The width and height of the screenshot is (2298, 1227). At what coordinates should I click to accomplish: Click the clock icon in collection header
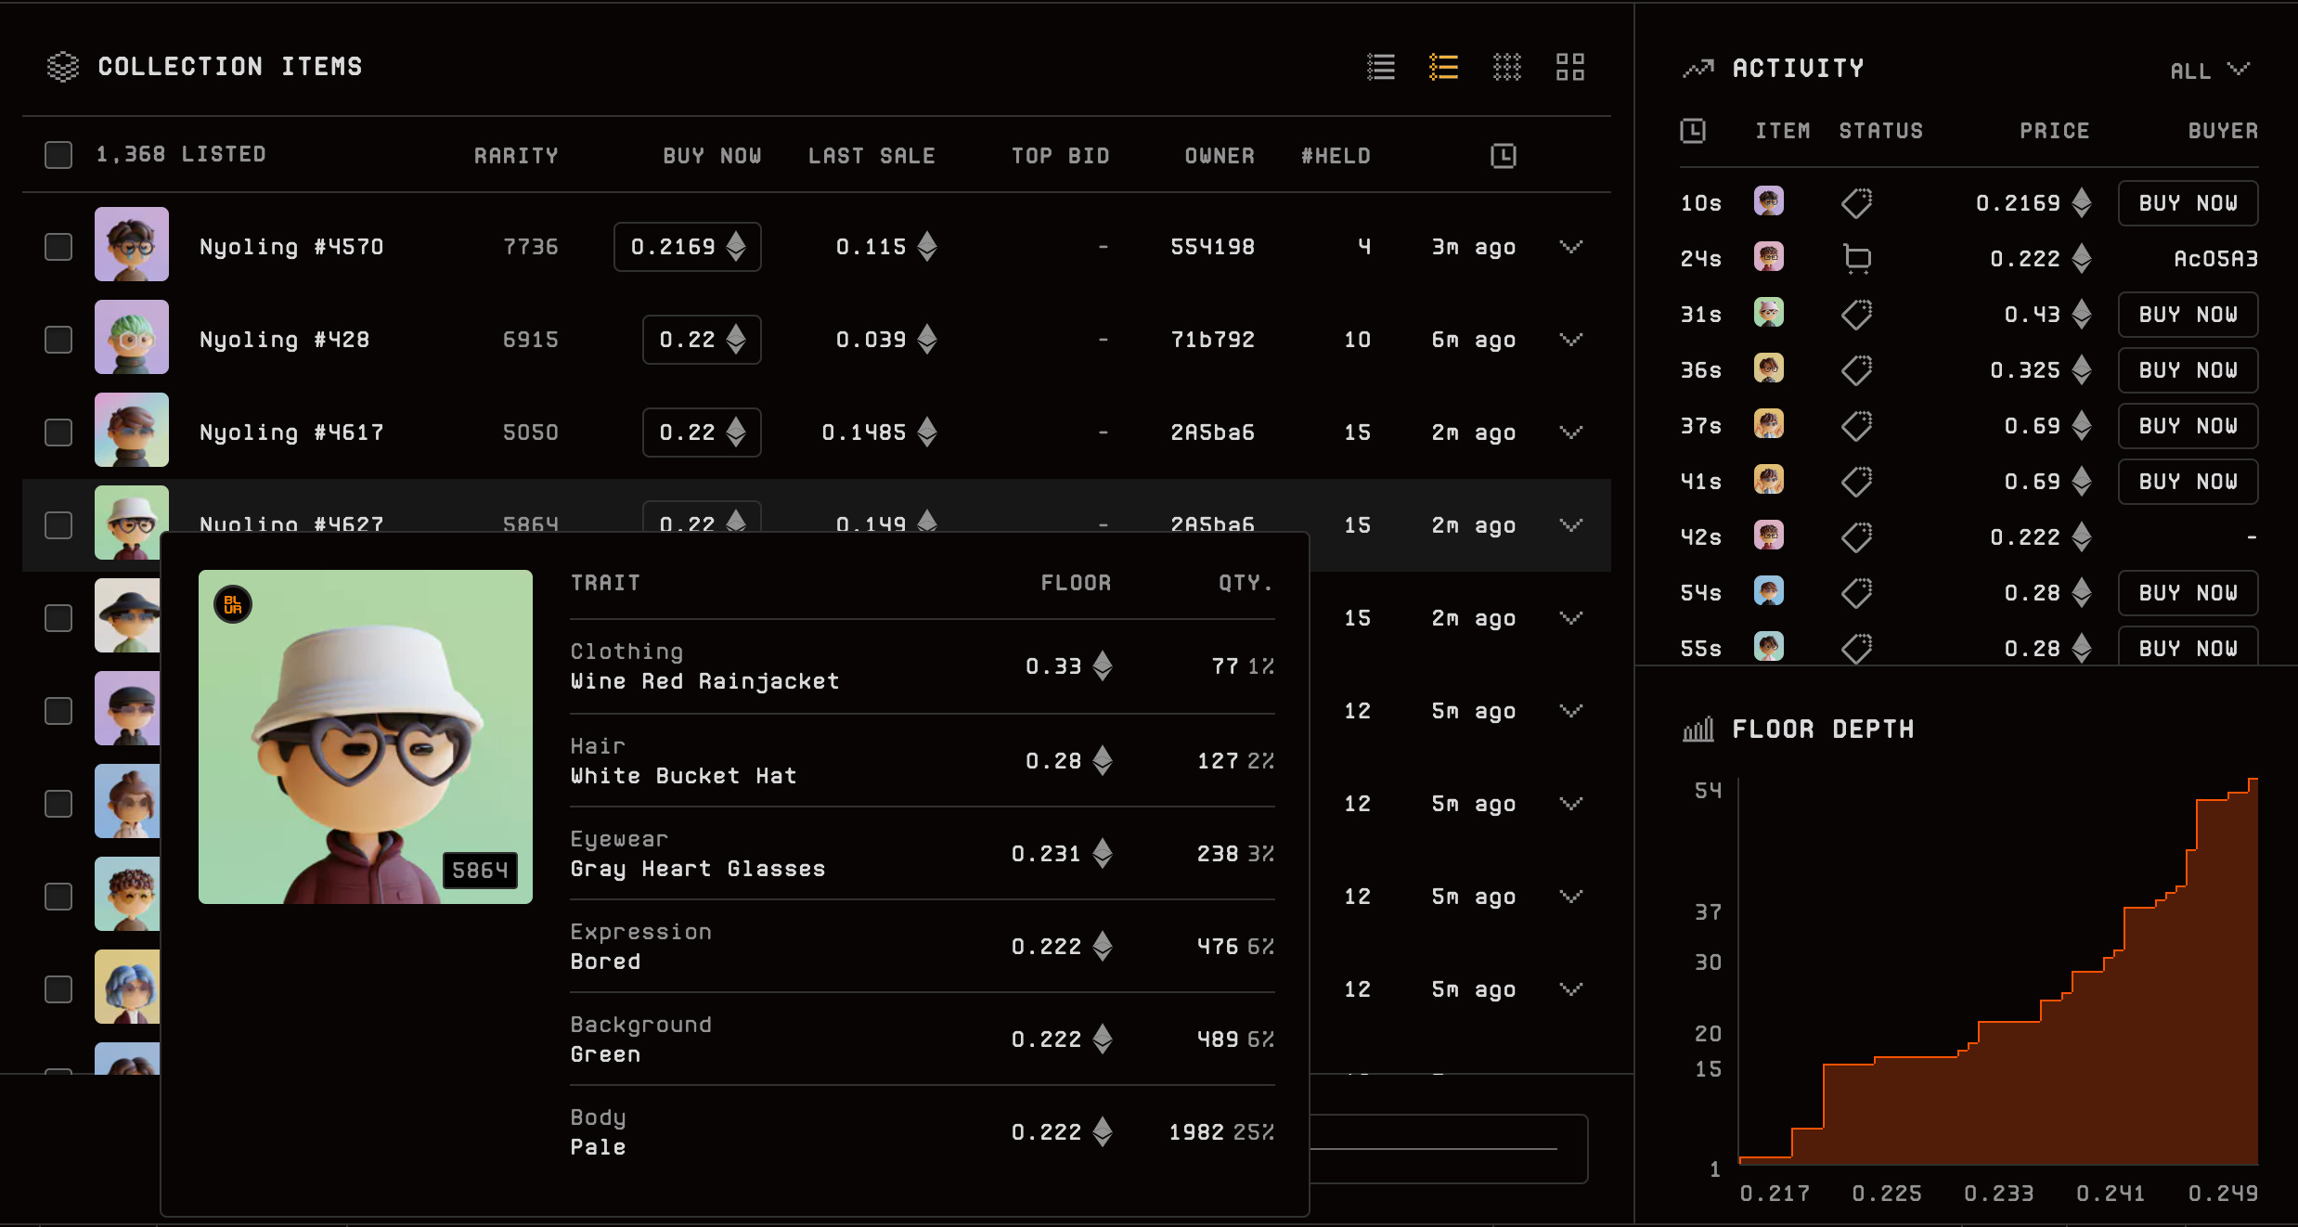point(1503,156)
